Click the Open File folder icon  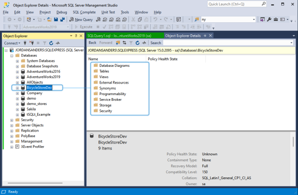(49, 19)
